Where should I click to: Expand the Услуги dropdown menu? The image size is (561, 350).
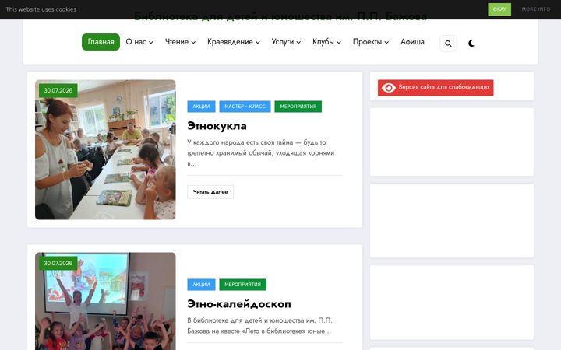[x=286, y=42]
